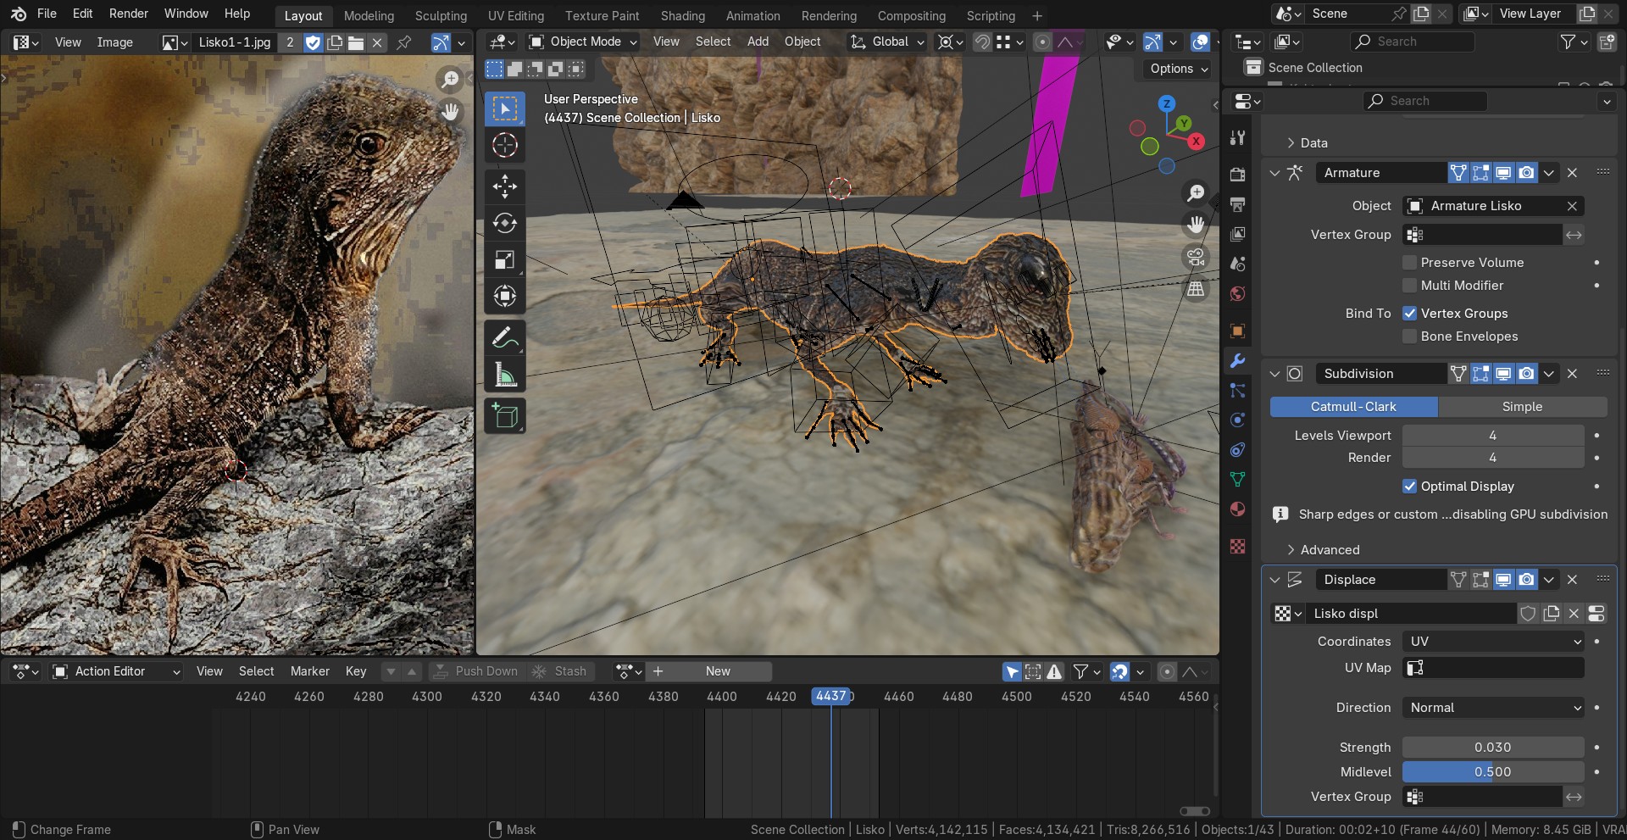Open the Action Editor mode dropdown
Viewport: 1627px width, 840px height.
tap(117, 671)
